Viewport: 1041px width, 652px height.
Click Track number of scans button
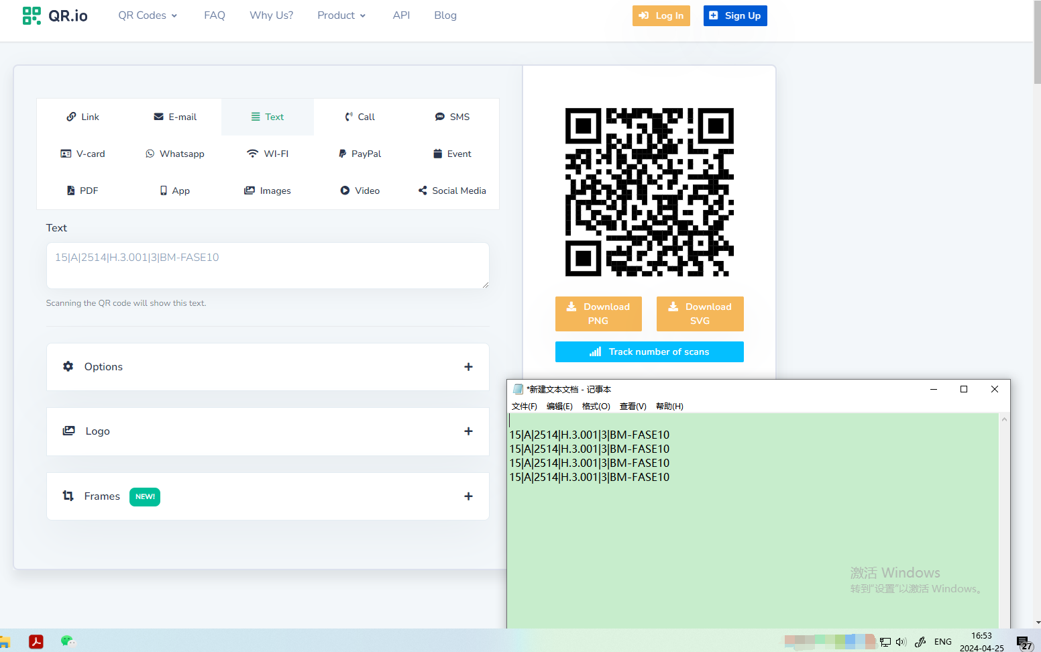(649, 351)
